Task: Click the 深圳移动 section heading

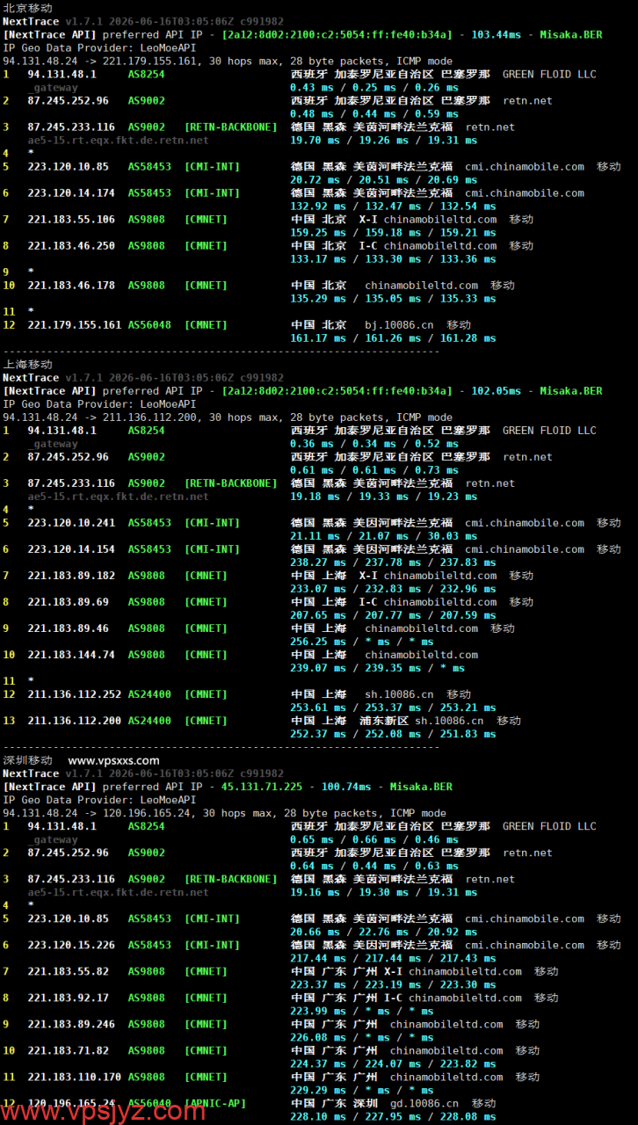Action: pyautogui.click(x=27, y=760)
